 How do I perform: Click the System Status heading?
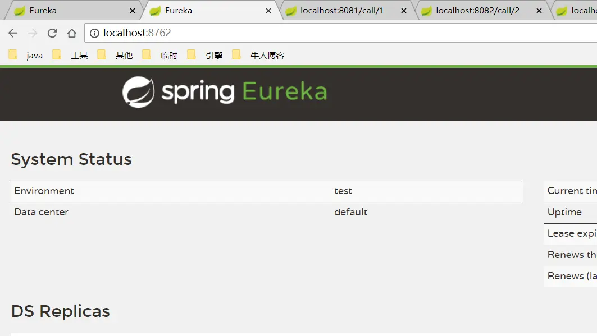tap(71, 159)
